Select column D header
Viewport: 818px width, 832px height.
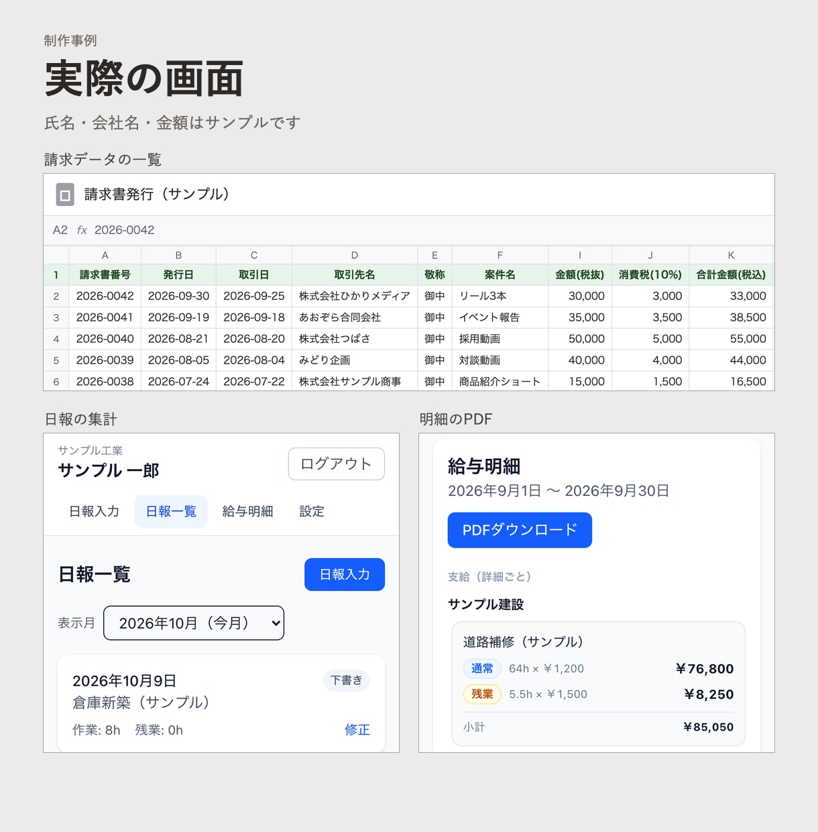tap(355, 255)
